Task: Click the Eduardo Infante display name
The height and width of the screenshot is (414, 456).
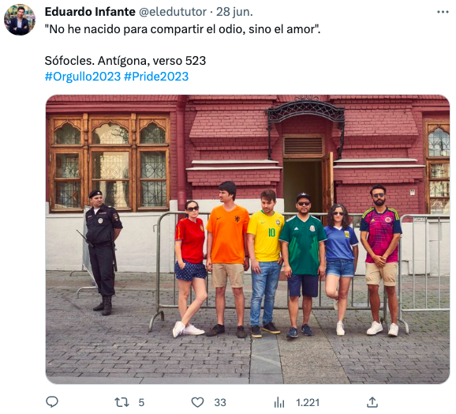Action: tap(90, 12)
